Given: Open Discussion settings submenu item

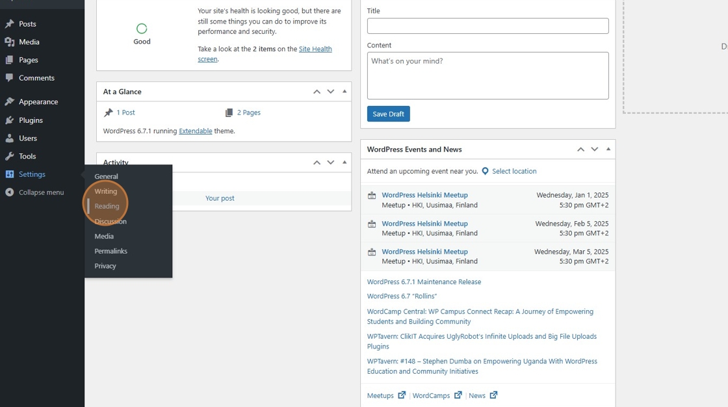Looking at the screenshot, I should (x=110, y=222).
